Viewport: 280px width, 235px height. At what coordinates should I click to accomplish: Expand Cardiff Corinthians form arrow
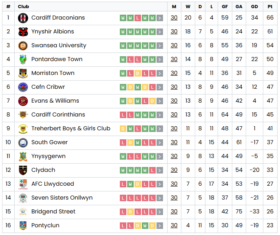point(160,115)
